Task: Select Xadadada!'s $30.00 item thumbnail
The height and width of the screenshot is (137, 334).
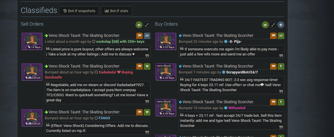Action: 32,72
